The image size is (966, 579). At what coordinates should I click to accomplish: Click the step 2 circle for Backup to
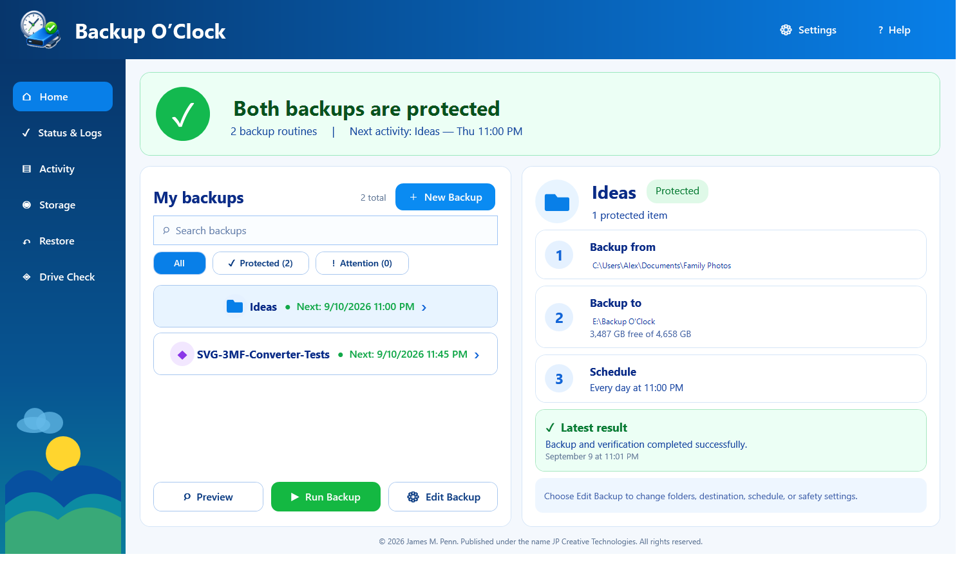559,318
